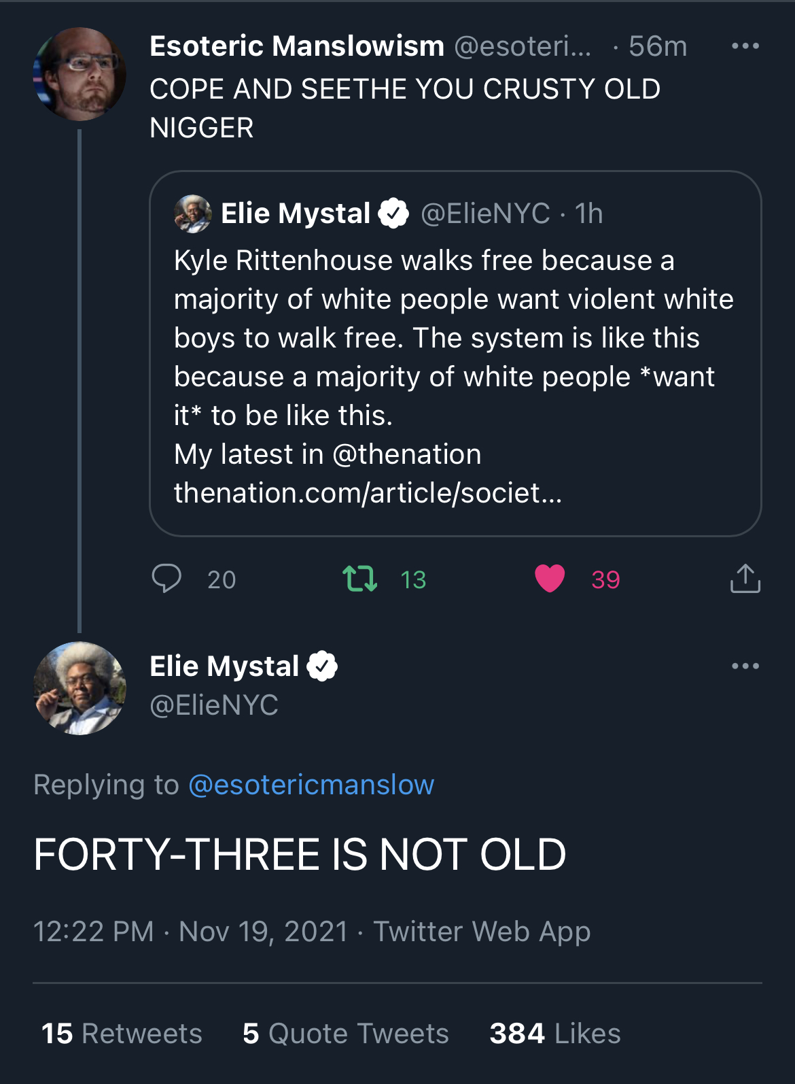Tap the verified badge beside the main Elie Mystal name

[322, 666]
